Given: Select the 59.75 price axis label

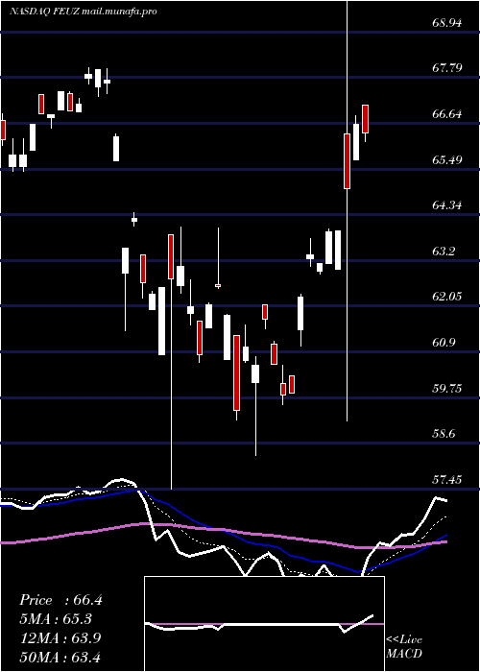Looking at the screenshot, I should tap(447, 388).
